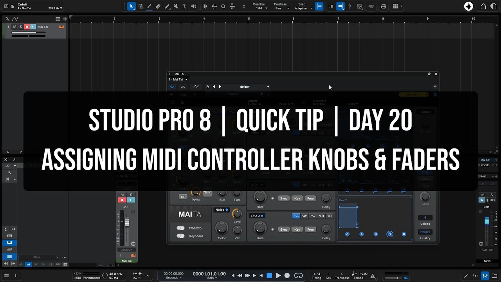Image resolution: width=501 pixels, height=282 pixels.
Task: Enable loop in transport bar
Action: coord(299,276)
